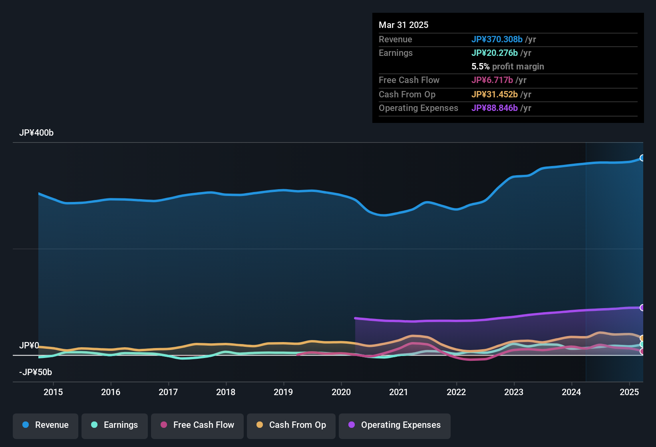
Task: Click the JP¥20.276b earnings value
Action: click(495, 53)
